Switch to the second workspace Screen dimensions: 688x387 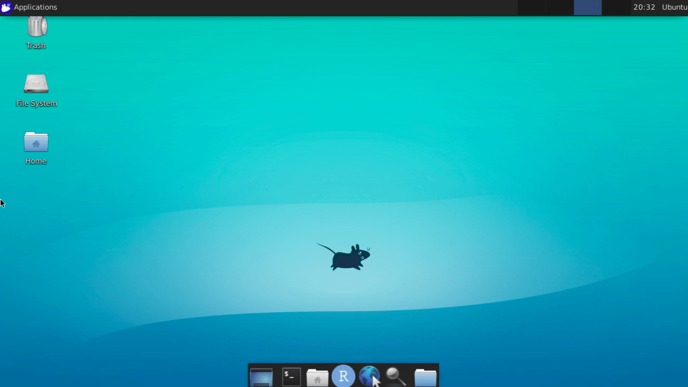click(x=559, y=8)
